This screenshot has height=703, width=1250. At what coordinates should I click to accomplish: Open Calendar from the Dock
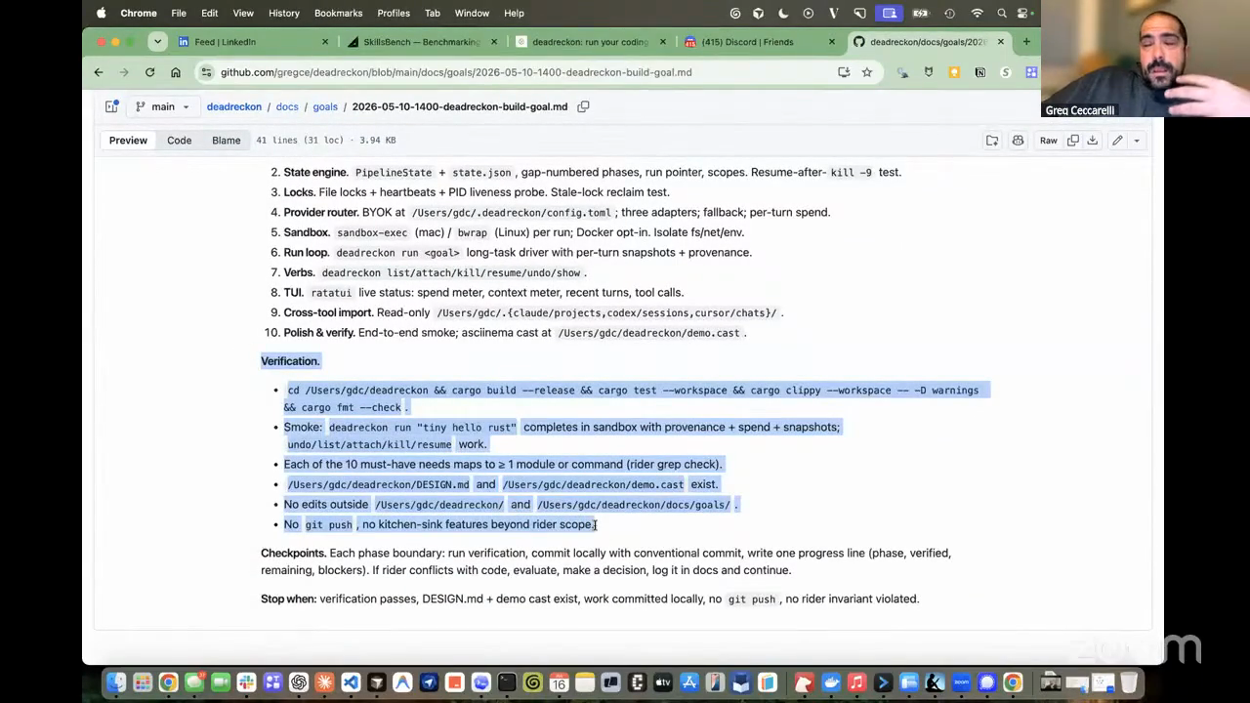(x=559, y=682)
